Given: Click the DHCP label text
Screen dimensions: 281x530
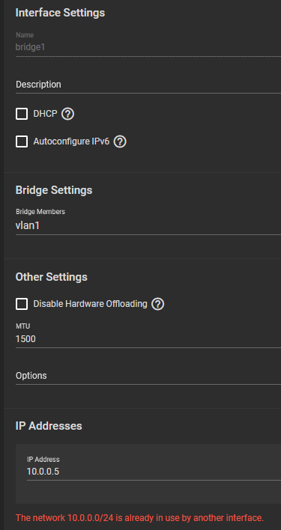Looking at the screenshot, I should (45, 114).
